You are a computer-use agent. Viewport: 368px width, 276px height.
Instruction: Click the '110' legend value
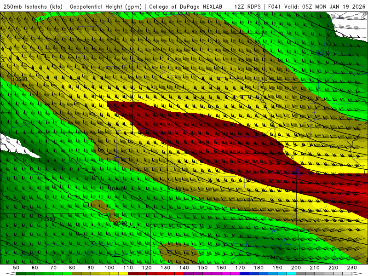click(128, 268)
